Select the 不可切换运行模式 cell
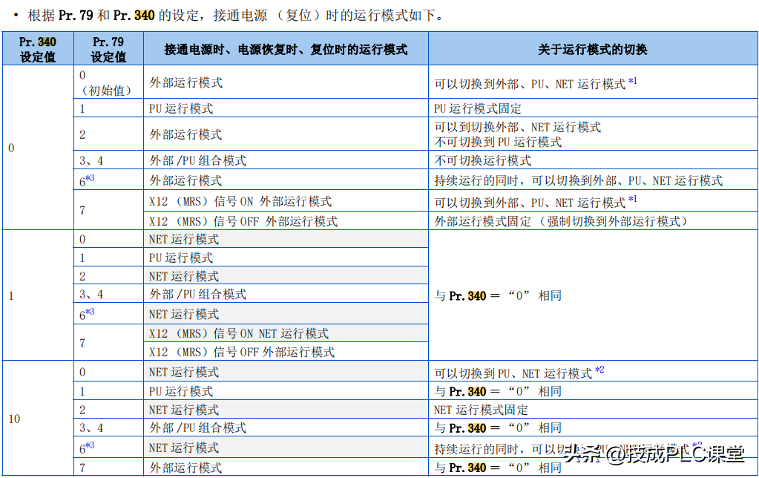The height and width of the screenshot is (478, 759). tap(483, 160)
